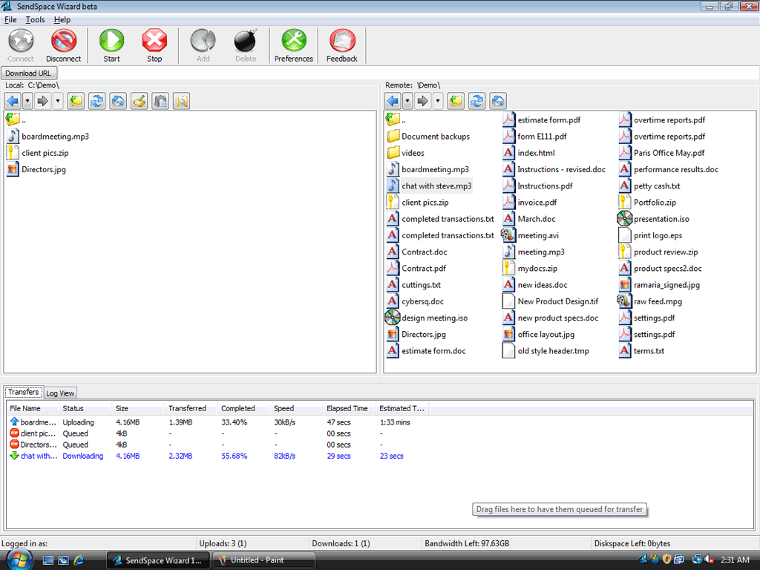The height and width of the screenshot is (570, 760).
Task: Click remote pane home folder icon
Action: [498, 101]
